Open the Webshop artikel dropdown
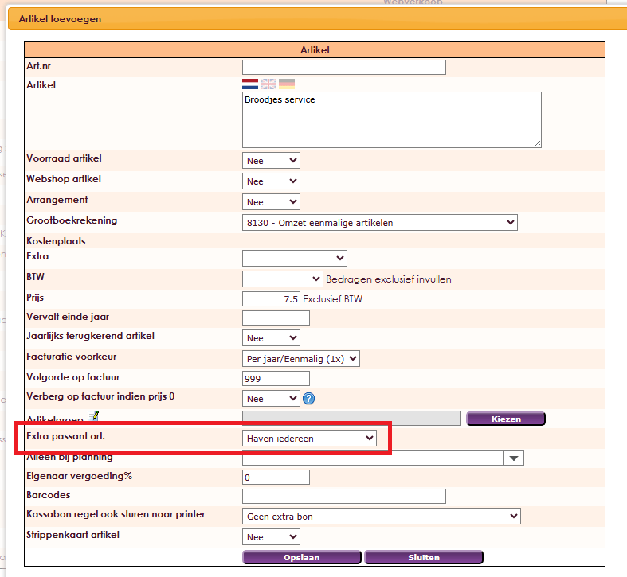Image resolution: width=627 pixels, height=577 pixels. pos(271,181)
